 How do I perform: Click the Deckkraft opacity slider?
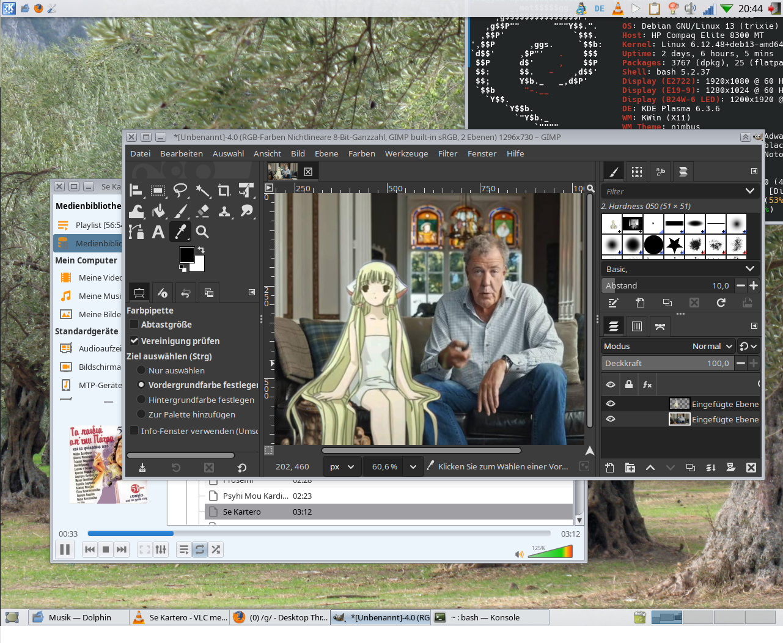[667, 363]
